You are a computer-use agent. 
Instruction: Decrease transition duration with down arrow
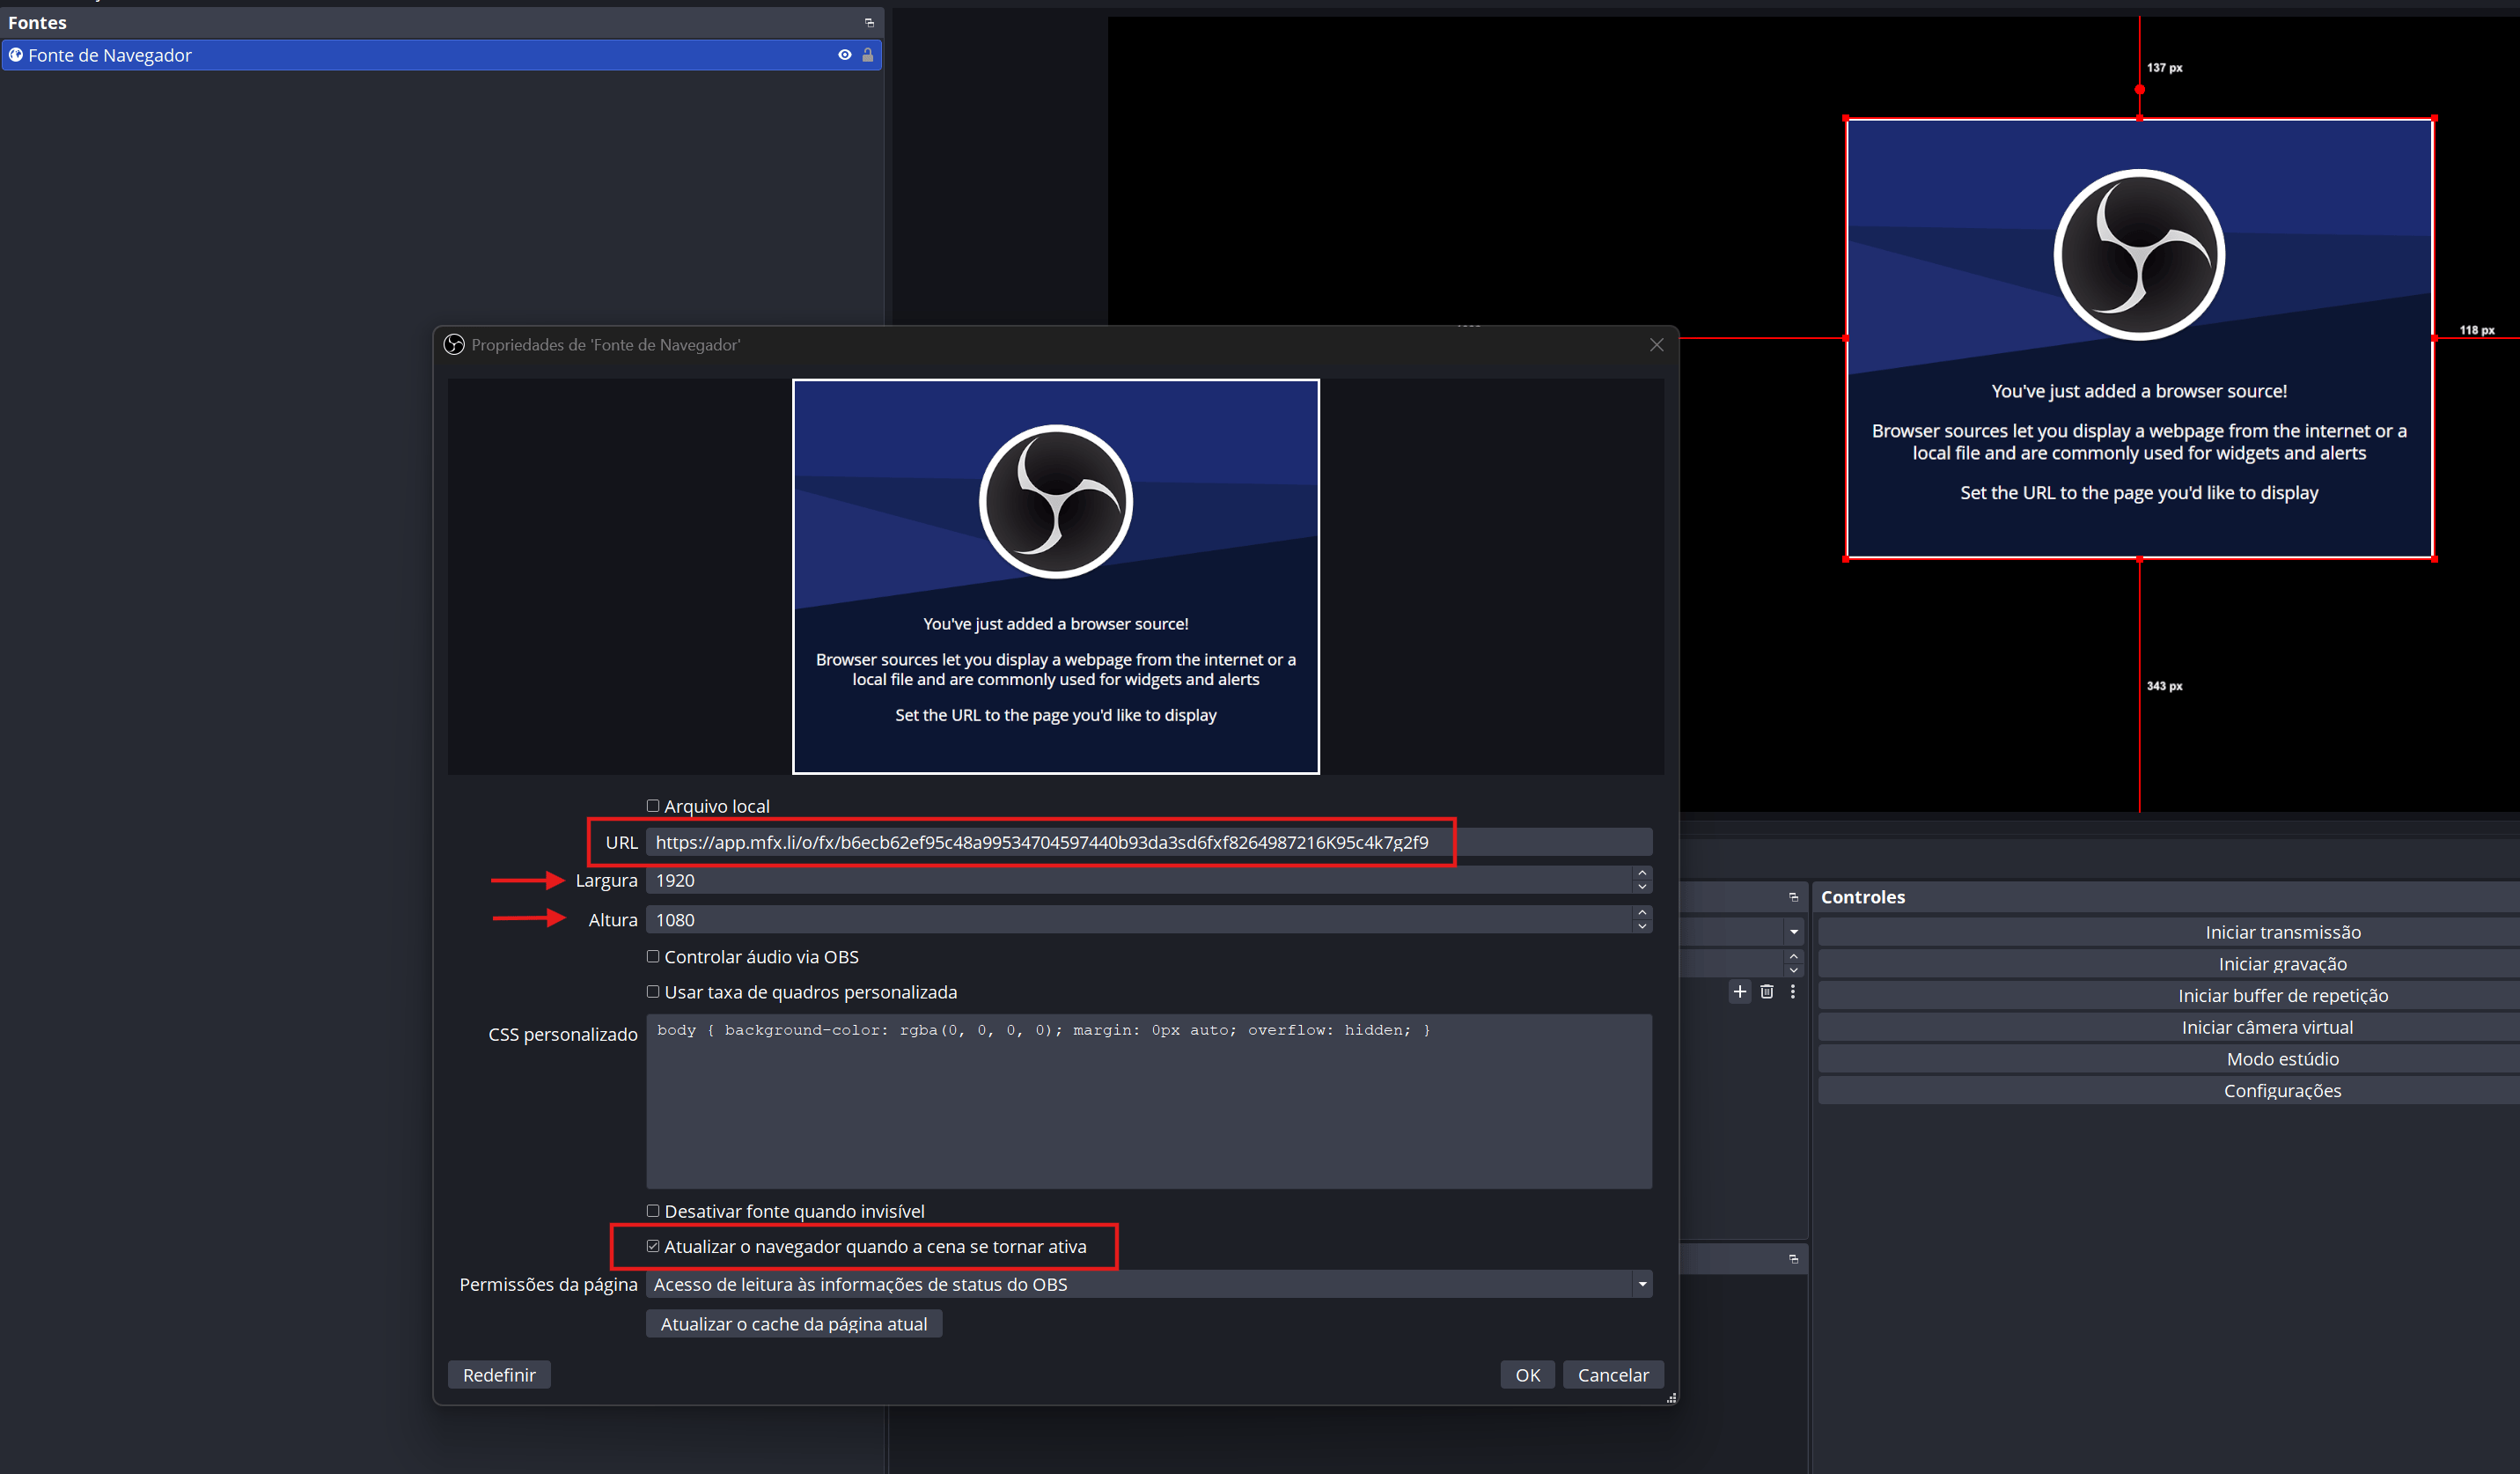point(1793,969)
